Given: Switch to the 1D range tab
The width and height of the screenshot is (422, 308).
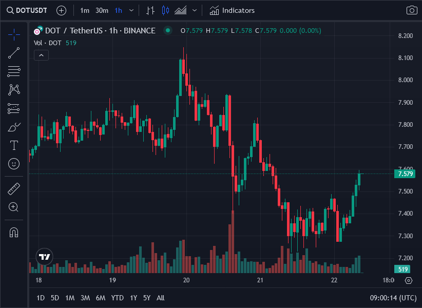Looking at the screenshot, I should point(40,298).
